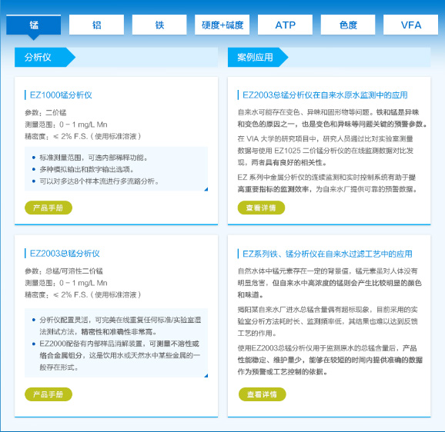Open EZ2003总锰分析仪 title link
Viewport: 445px width, 432px height.
(65, 253)
